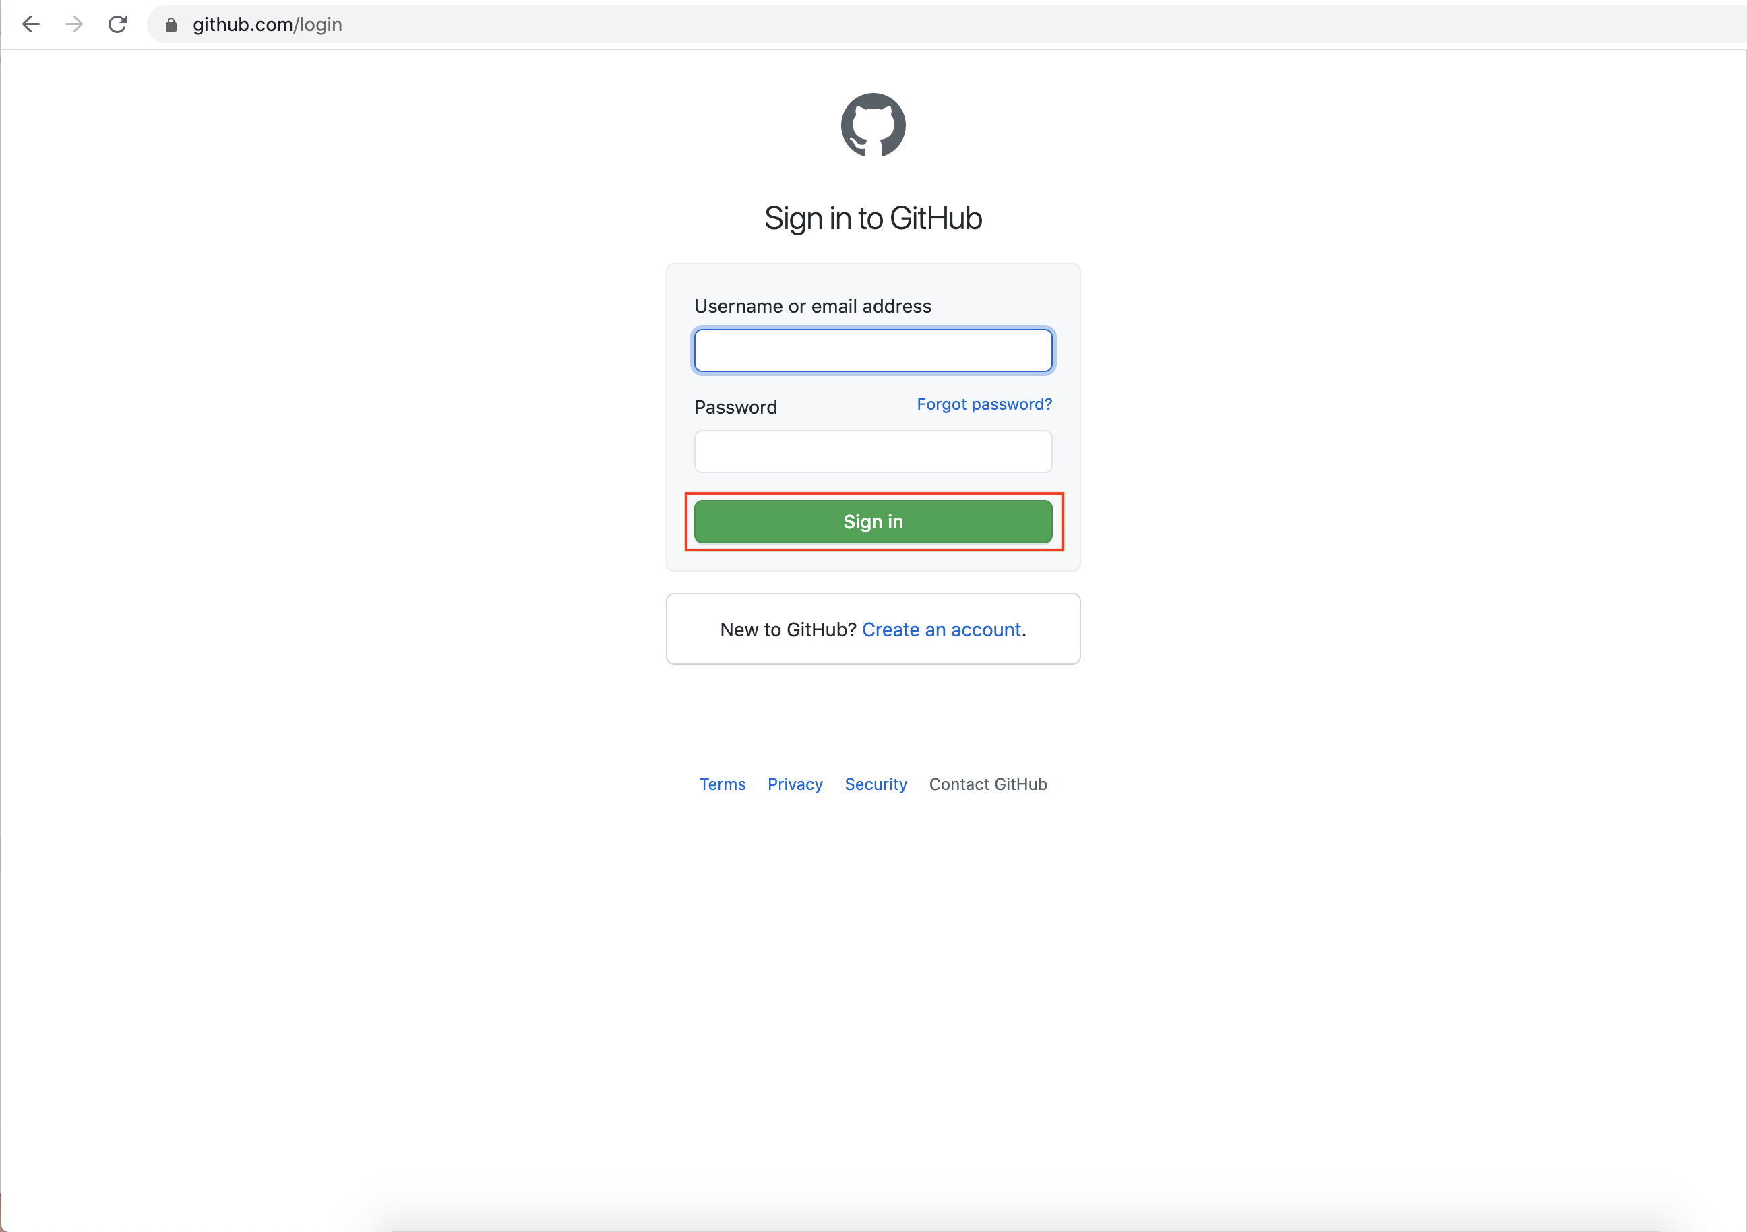Click the Username or email address label
Screen dimensions: 1747x1232
(812, 306)
